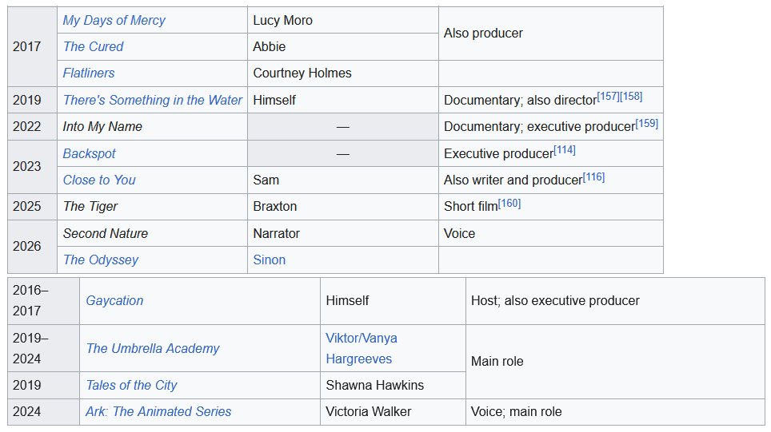Image resolution: width=771 pixels, height=432 pixels.
Task: Jump to citation 159
Action: (646, 123)
